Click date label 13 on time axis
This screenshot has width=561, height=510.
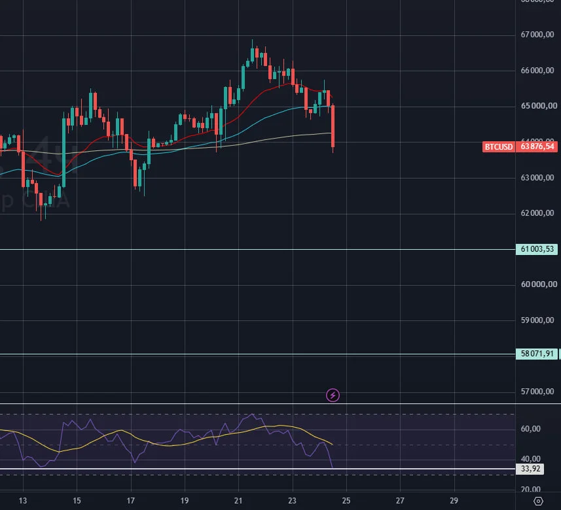tap(23, 501)
